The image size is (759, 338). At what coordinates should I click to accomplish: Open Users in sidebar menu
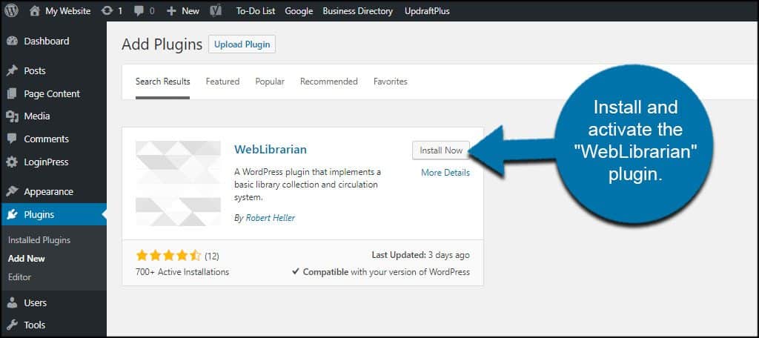tap(36, 302)
